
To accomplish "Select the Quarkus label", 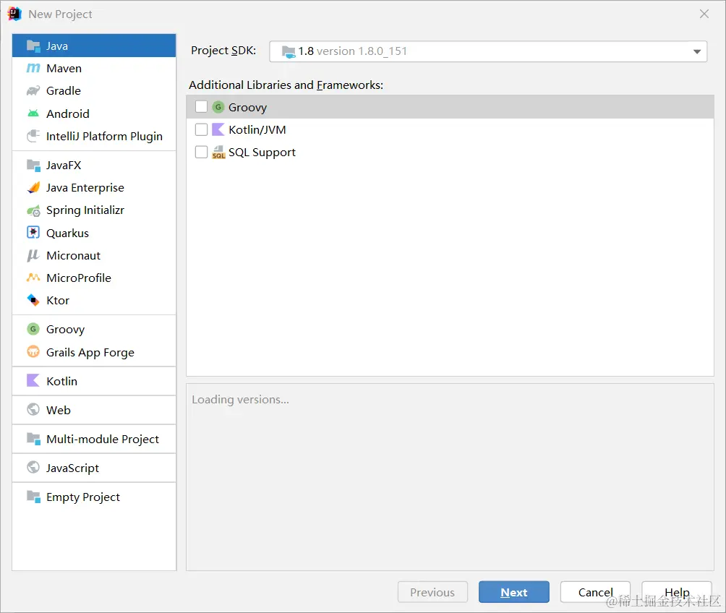I will [x=67, y=233].
